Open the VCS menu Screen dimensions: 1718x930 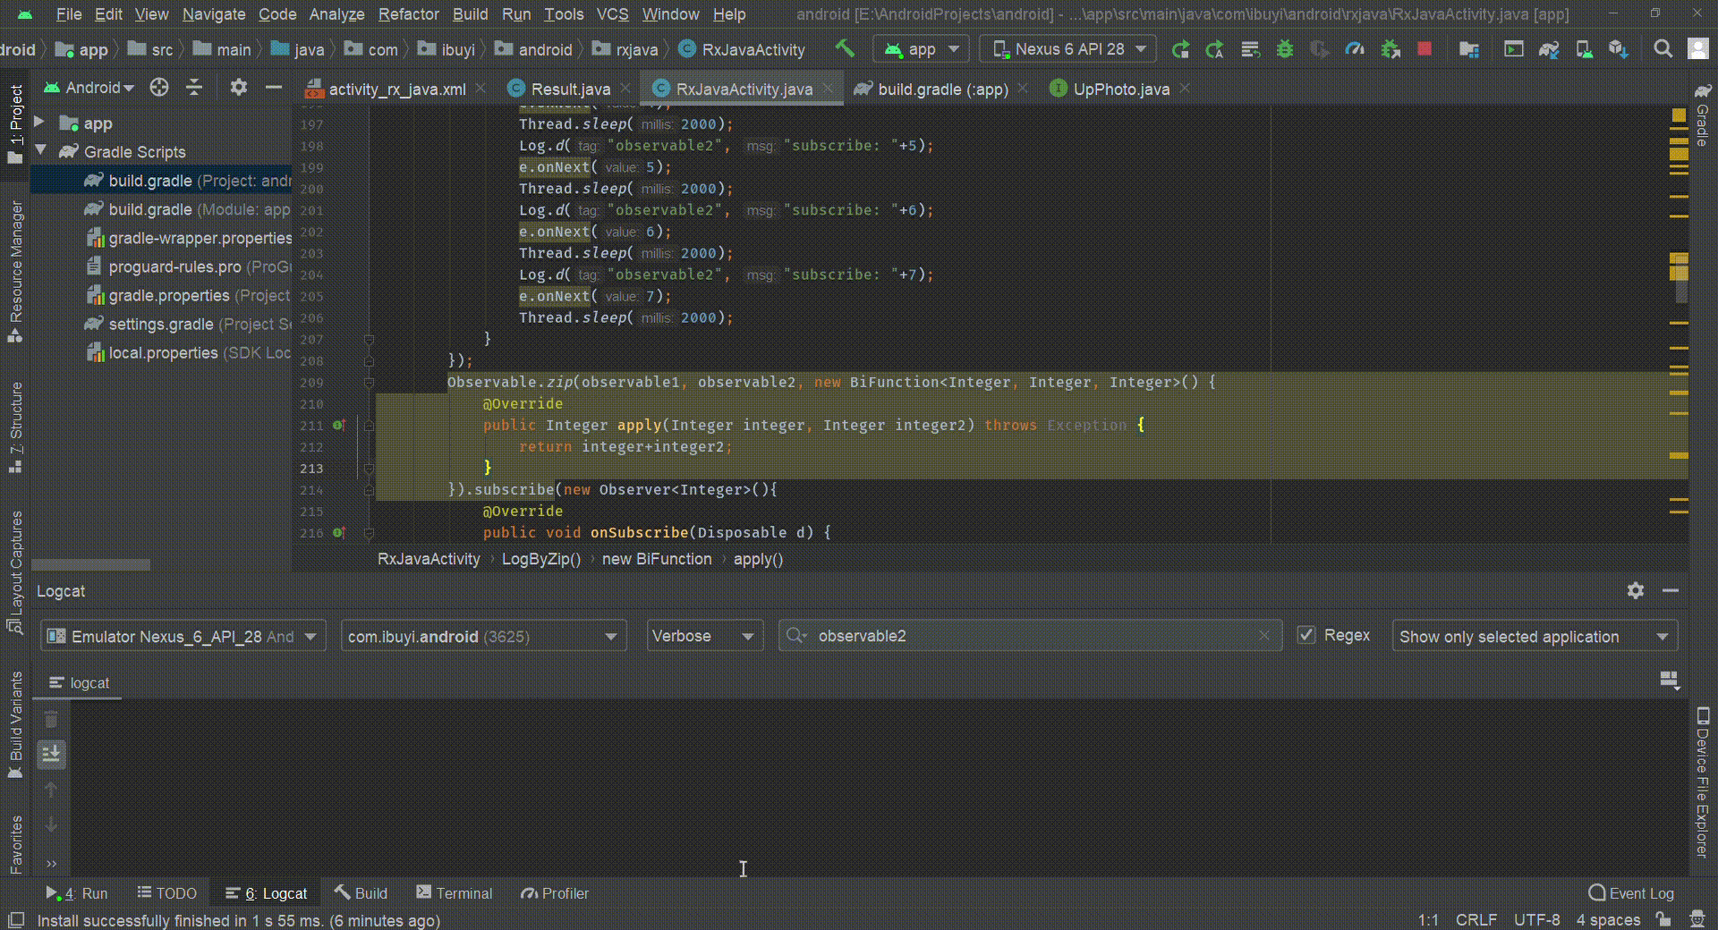point(612,14)
